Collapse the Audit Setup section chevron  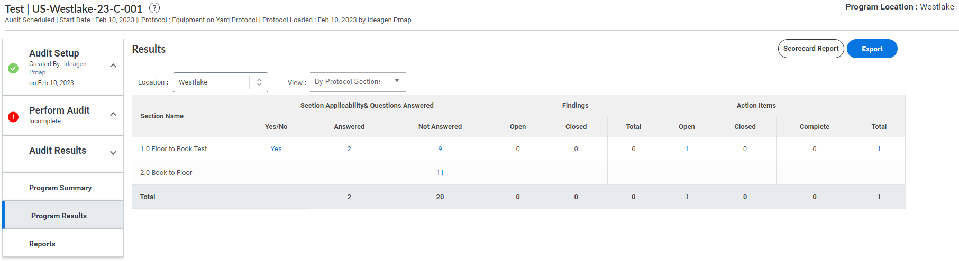pyautogui.click(x=113, y=66)
